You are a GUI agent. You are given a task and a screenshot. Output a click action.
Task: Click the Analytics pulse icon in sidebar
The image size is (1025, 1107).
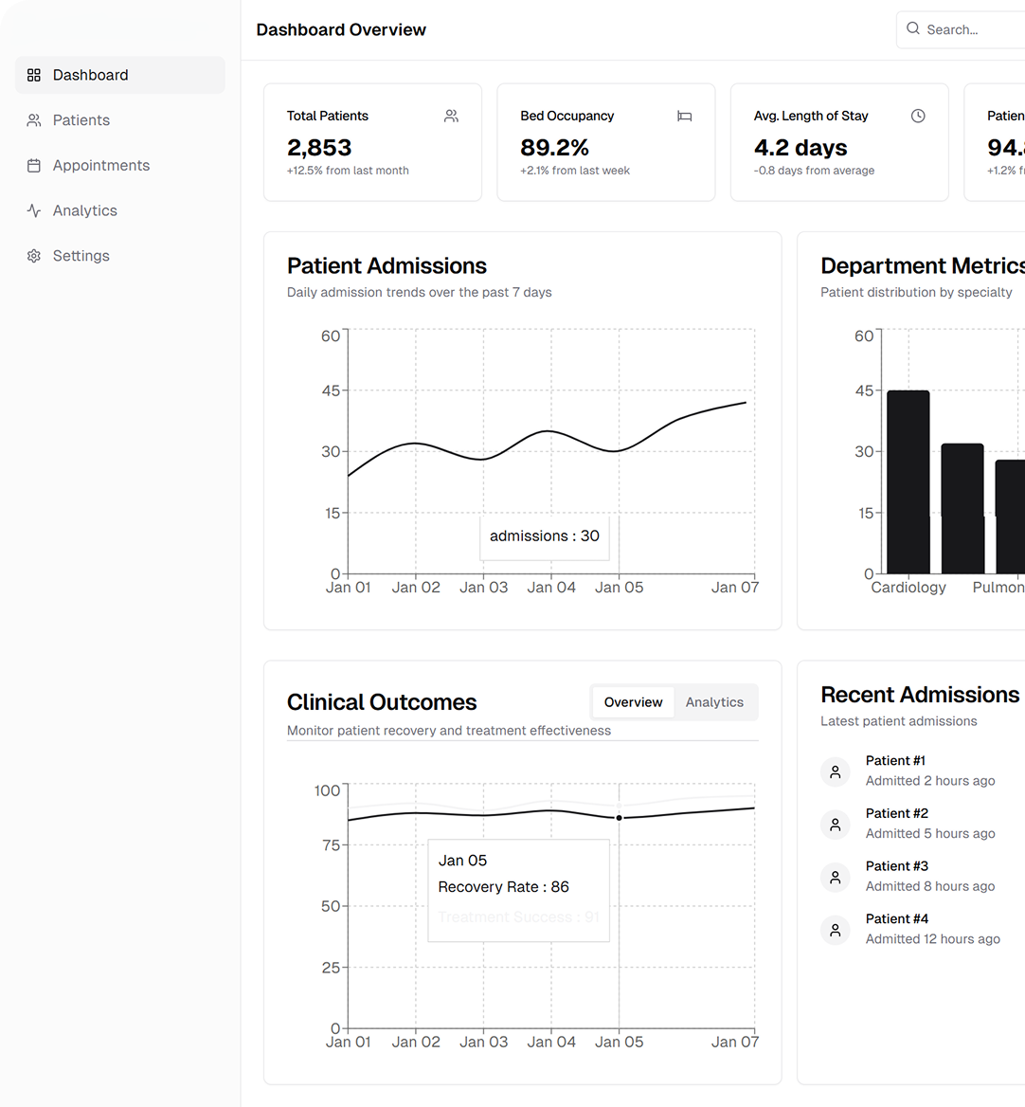(34, 210)
